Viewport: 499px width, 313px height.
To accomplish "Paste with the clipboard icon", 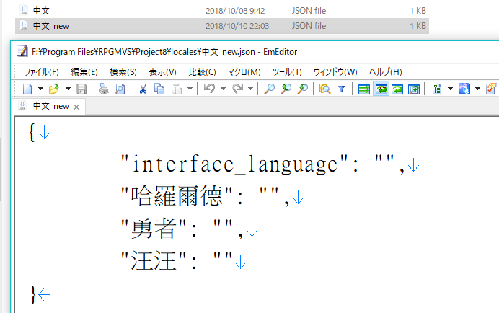I will [177, 89].
